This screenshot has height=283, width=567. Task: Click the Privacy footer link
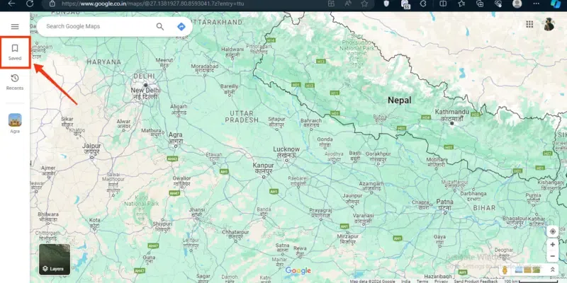441,281
